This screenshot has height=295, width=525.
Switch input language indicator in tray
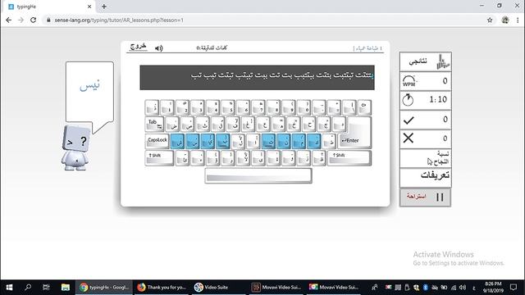(x=473, y=288)
